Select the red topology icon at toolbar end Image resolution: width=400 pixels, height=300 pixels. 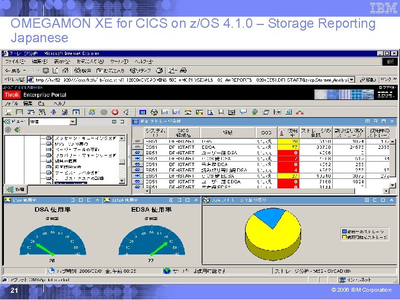tap(300, 112)
